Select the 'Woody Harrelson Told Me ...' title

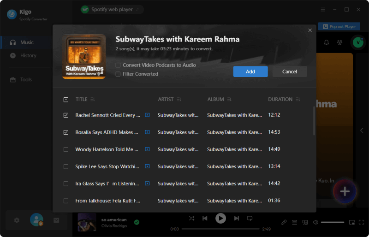click(x=107, y=149)
